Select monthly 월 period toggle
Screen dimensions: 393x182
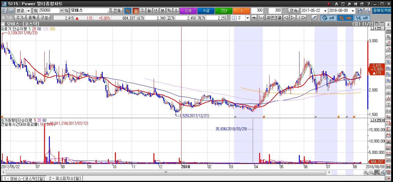pos(149,10)
